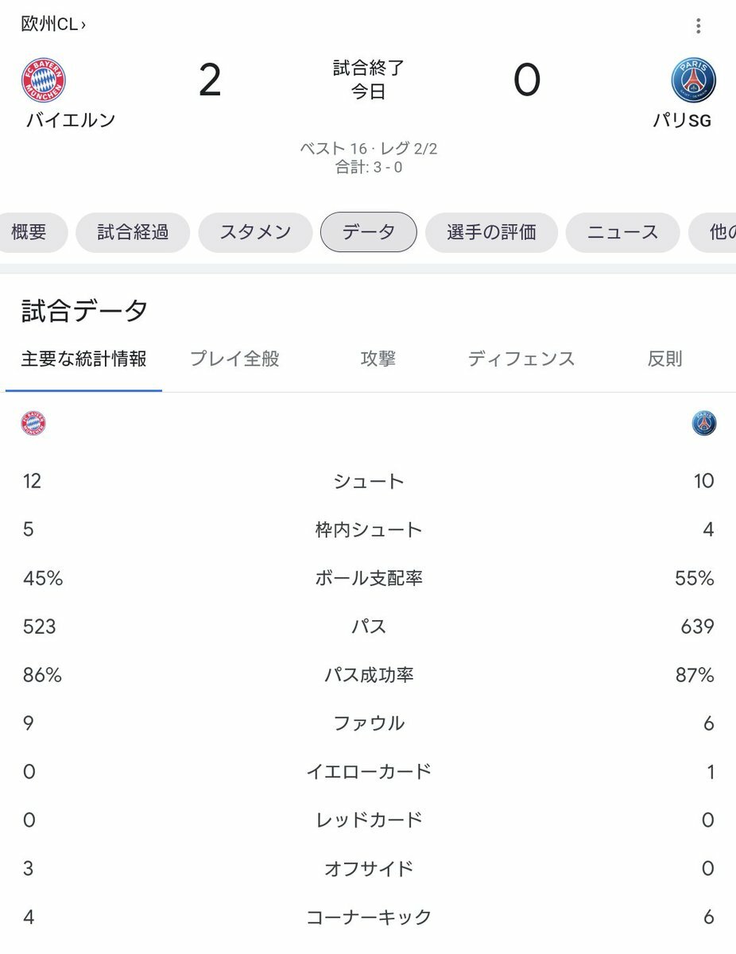Switch to the 攻撃 stats tab
Viewport: 736px width, 954px height.
click(378, 359)
